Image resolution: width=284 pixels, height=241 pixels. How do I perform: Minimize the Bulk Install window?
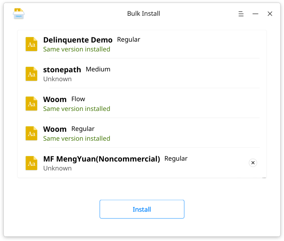[x=256, y=14]
